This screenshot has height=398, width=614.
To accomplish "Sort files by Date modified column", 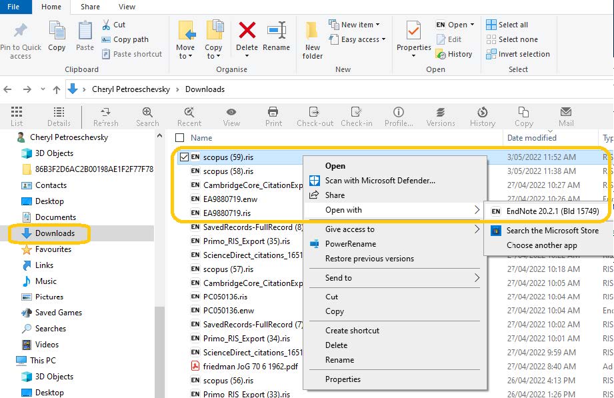I will pos(531,138).
